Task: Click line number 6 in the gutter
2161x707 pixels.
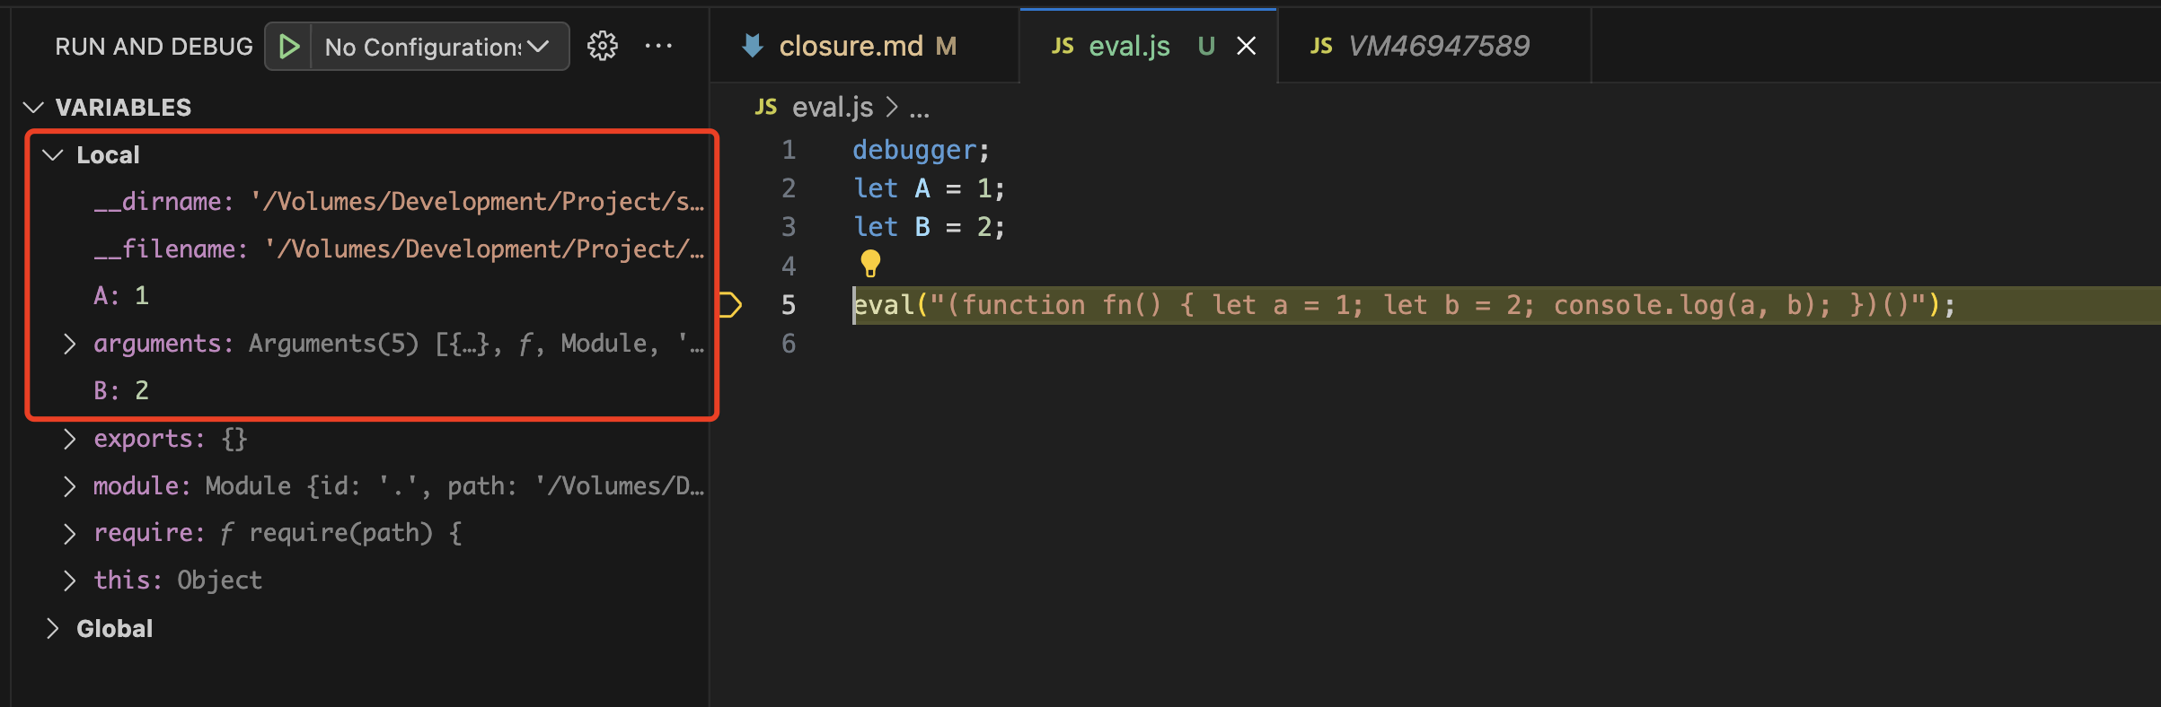Action: click(789, 344)
